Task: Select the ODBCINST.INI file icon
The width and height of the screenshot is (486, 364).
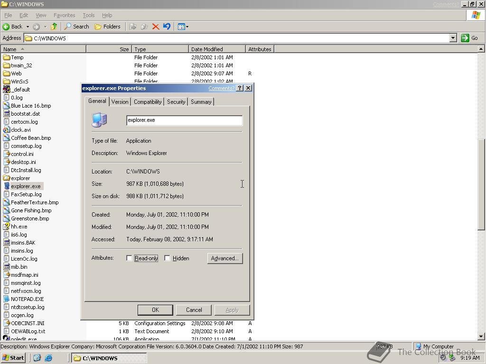Action: pos(7,323)
